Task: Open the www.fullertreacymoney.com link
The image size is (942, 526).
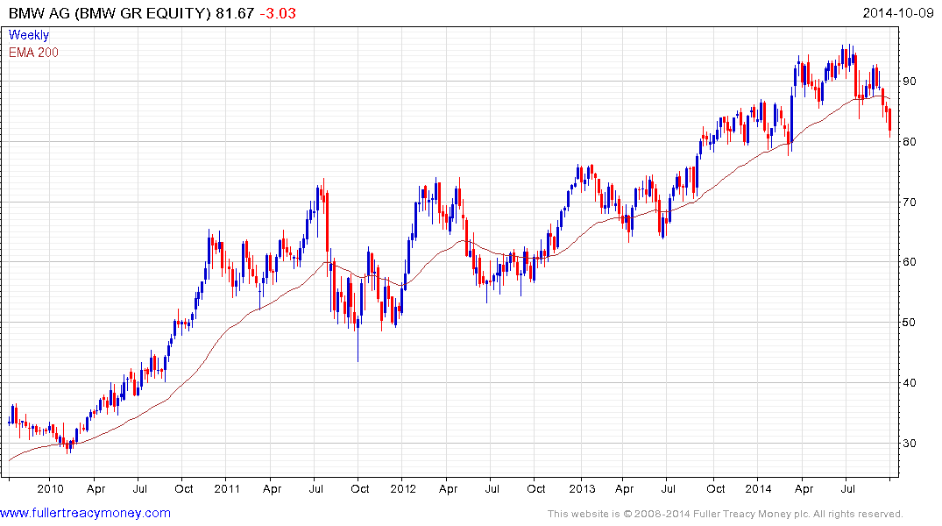Action: (85, 514)
